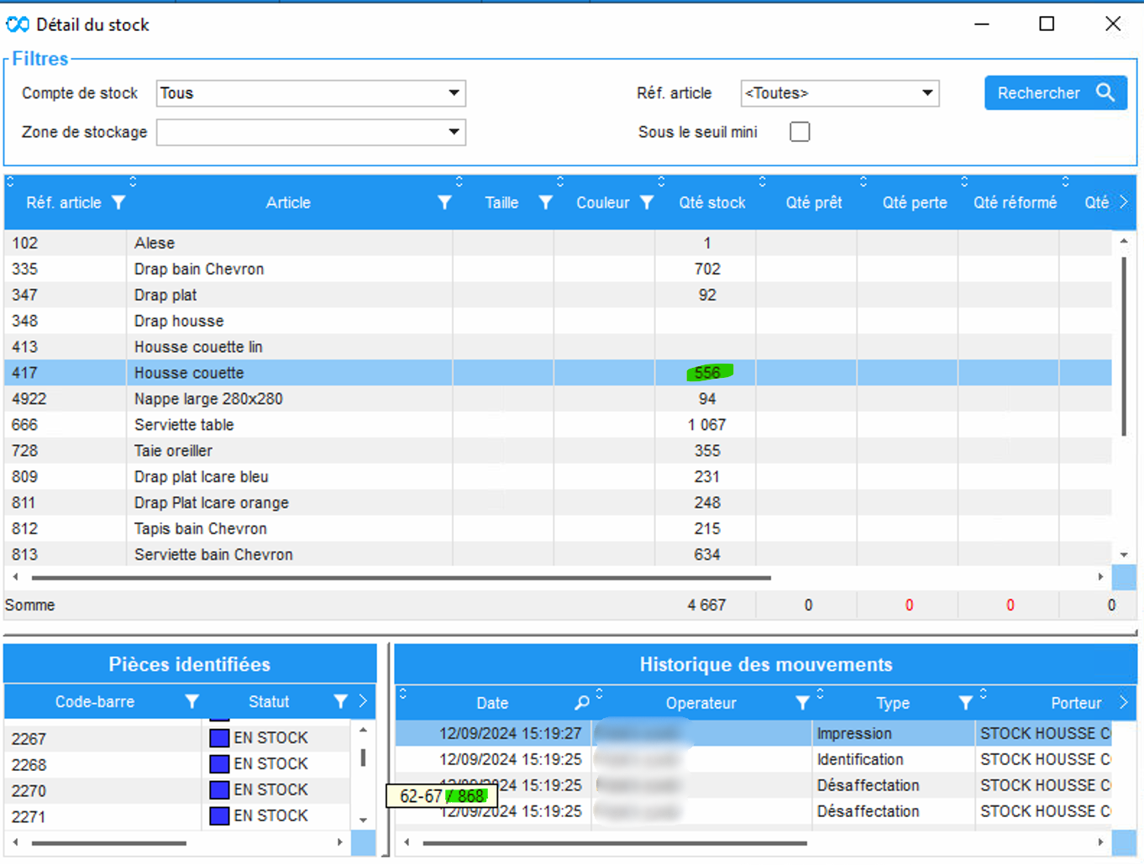Image resolution: width=1144 pixels, height=865 pixels.
Task: Select the Drap plat Icare bleu row
Action: 558,477
